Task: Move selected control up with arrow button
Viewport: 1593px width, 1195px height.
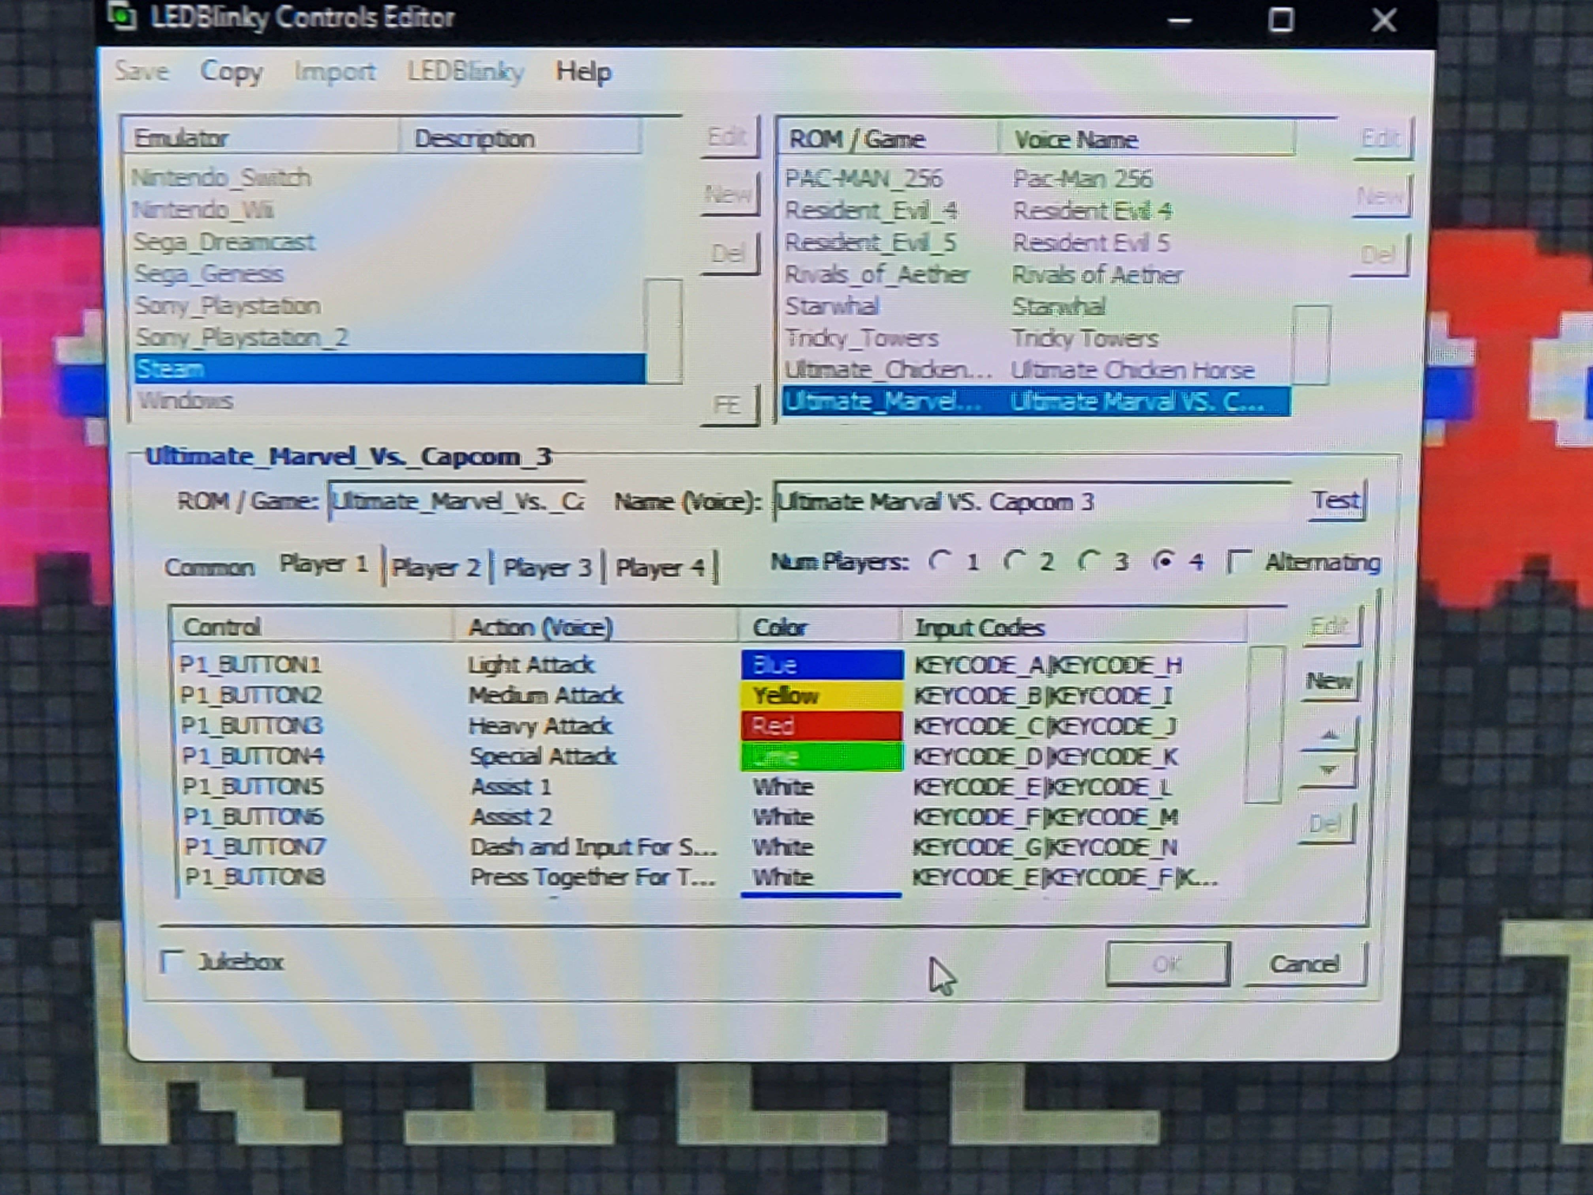Action: (1329, 734)
